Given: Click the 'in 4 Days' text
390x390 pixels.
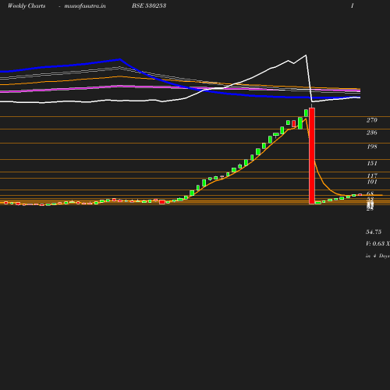Looking at the screenshot, I should pos(378,256).
